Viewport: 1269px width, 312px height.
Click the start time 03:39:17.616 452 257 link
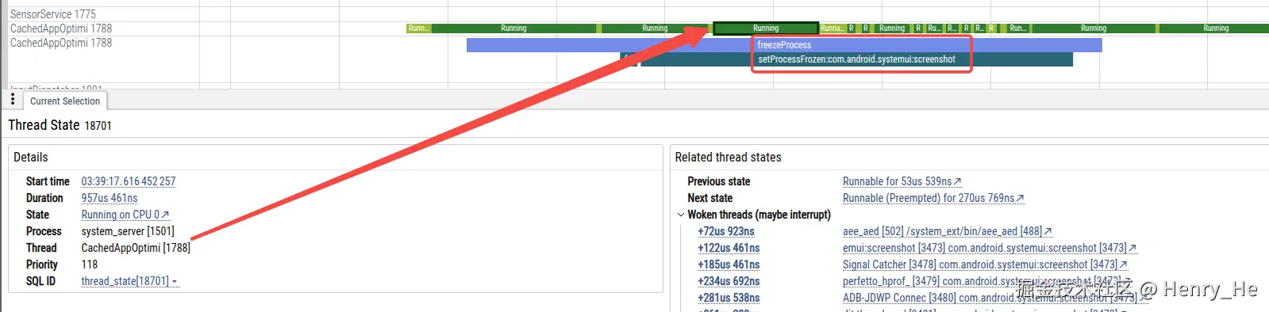point(129,181)
